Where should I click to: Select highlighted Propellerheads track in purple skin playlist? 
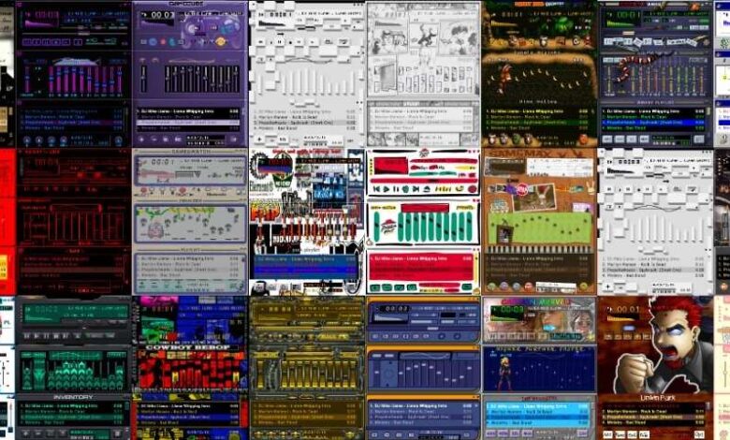(x=188, y=123)
